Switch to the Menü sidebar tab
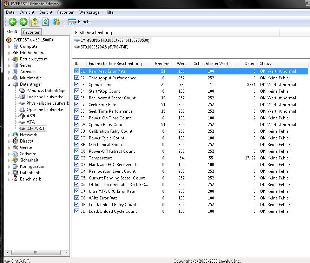The image size is (310, 263). tap(12, 32)
